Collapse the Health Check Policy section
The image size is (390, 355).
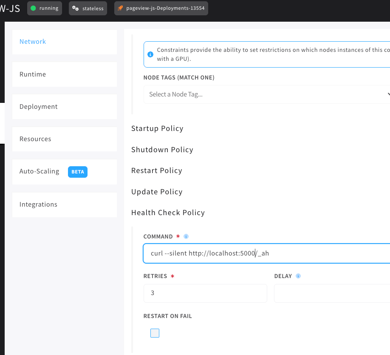pos(168,213)
